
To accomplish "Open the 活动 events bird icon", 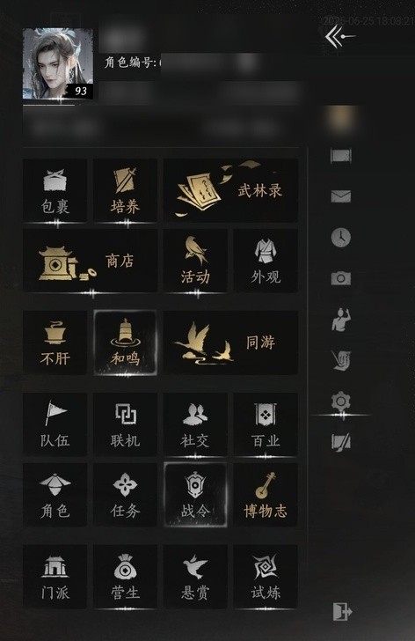I will click(x=195, y=261).
